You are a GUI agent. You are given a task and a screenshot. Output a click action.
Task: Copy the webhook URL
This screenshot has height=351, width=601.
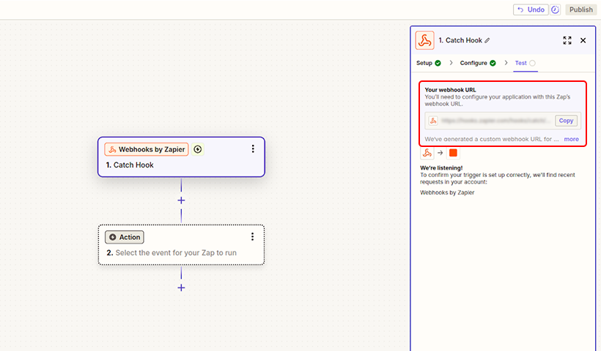click(x=566, y=121)
